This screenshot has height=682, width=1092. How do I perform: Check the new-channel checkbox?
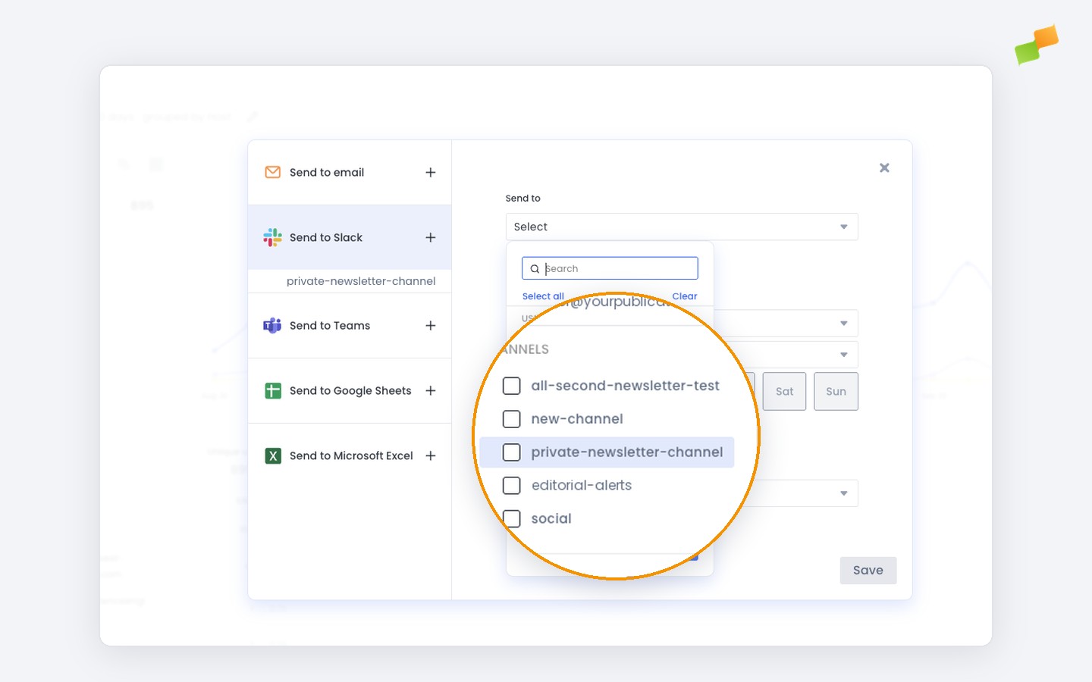tap(512, 419)
